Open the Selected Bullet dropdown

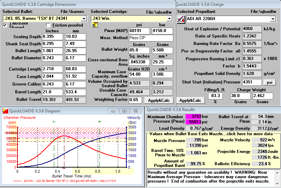click(x=84, y=18)
